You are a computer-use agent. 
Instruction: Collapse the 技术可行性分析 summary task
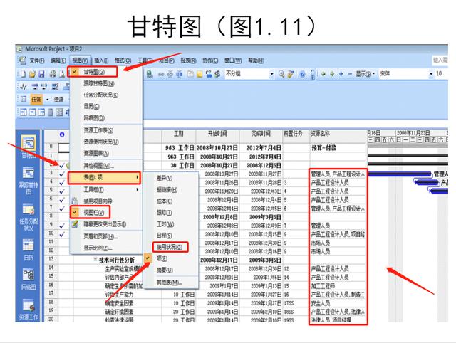(x=95, y=259)
